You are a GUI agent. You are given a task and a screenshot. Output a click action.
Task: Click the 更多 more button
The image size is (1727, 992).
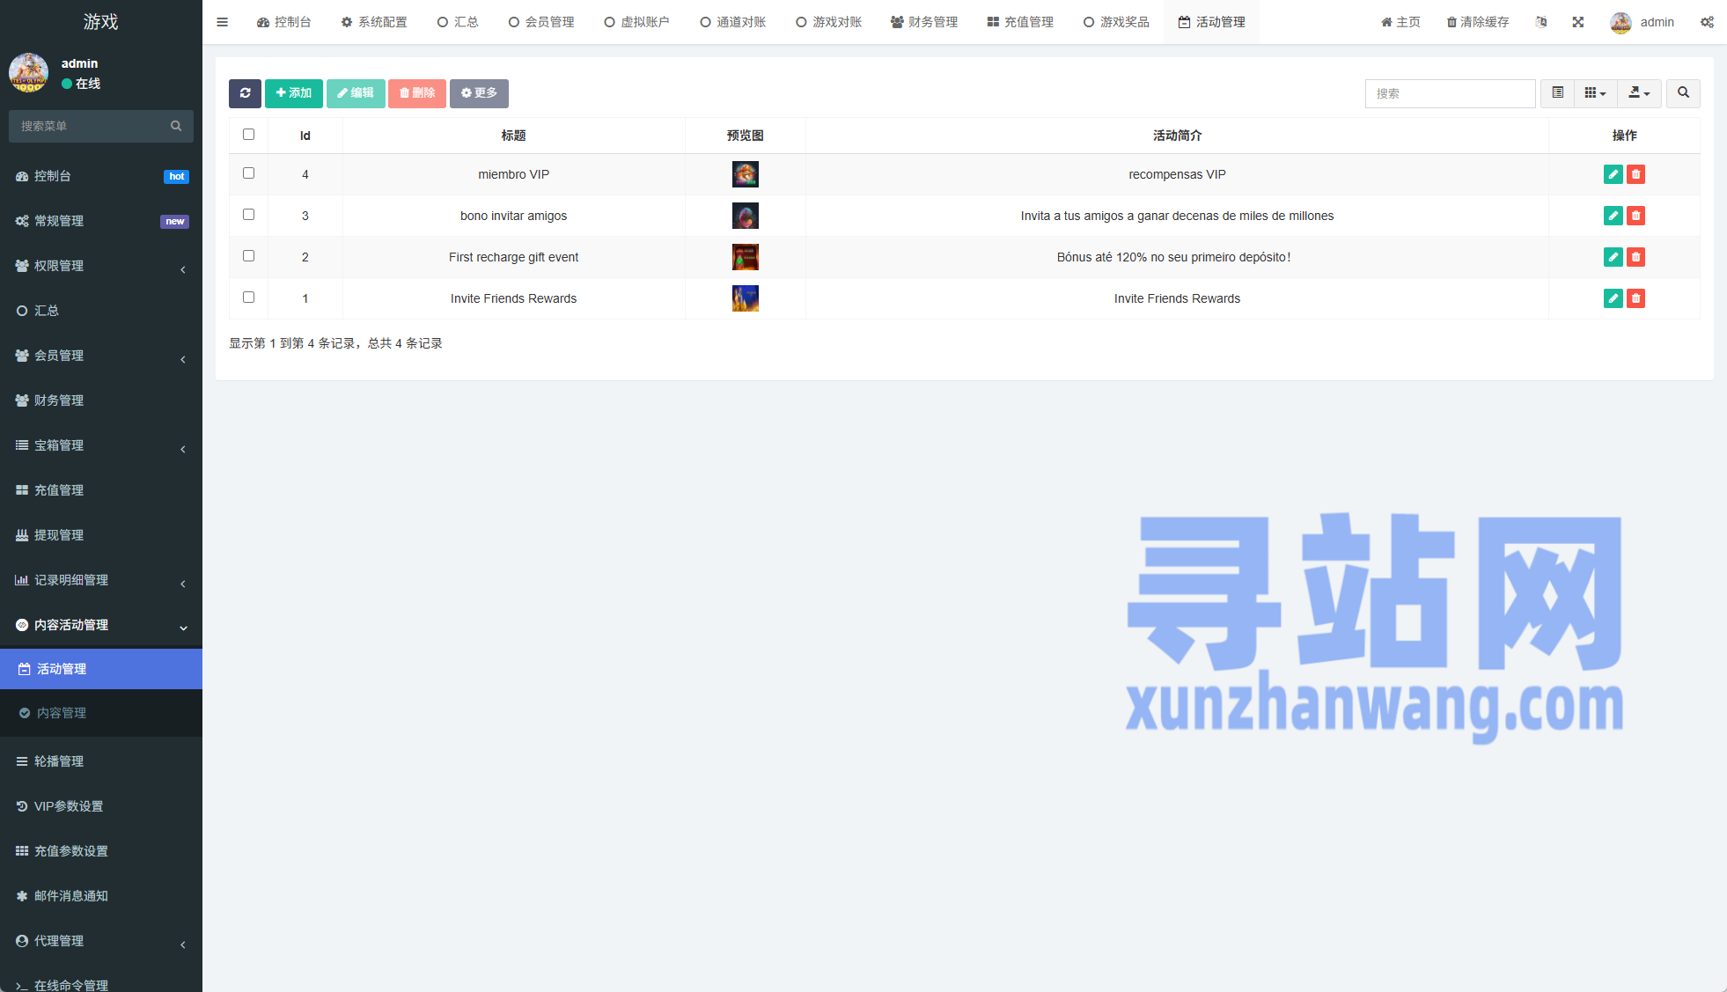click(x=479, y=93)
